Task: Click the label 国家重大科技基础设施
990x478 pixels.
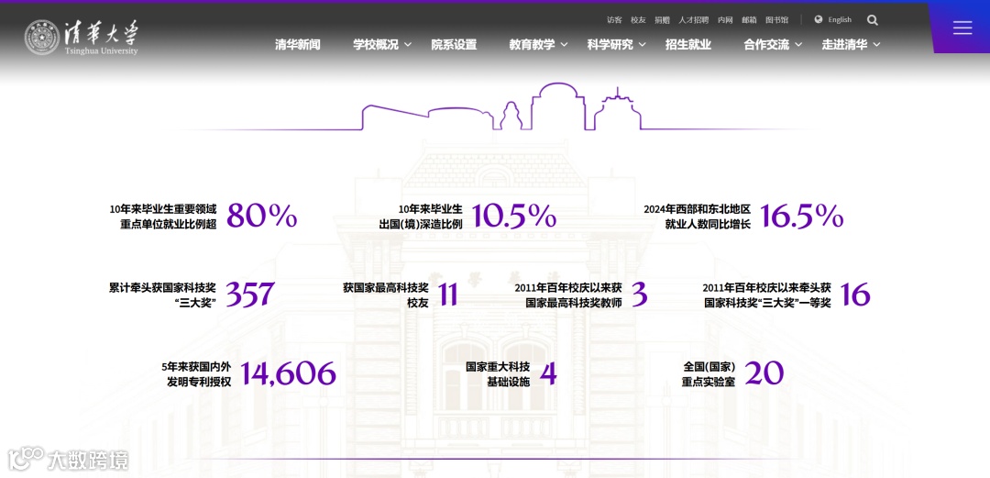Action: coord(498,373)
